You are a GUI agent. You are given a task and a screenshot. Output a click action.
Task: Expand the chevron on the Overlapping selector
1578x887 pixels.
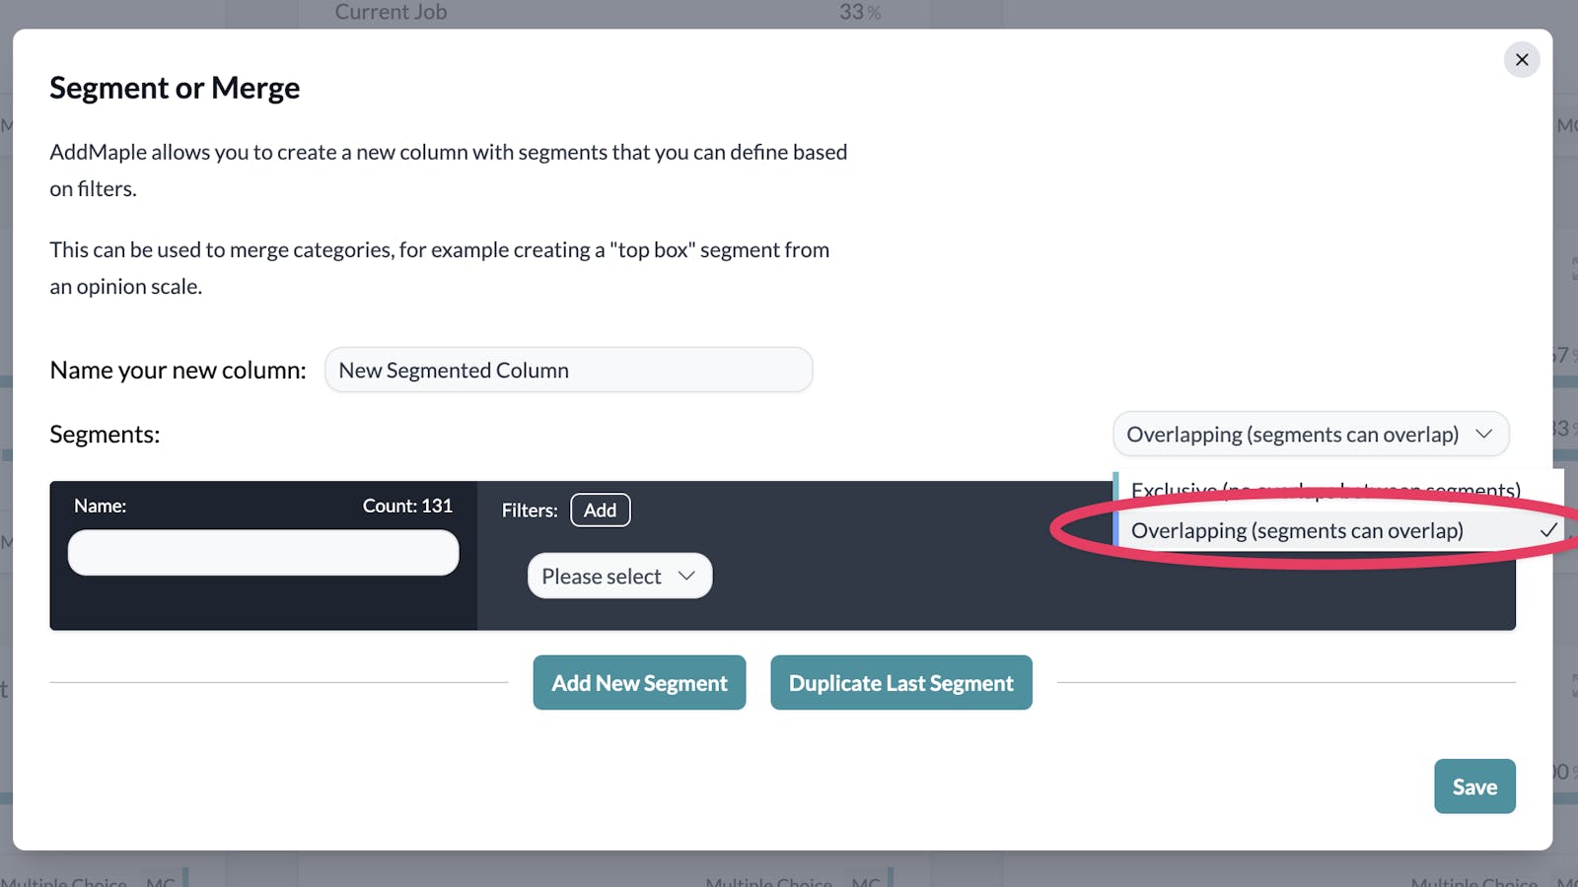click(x=1486, y=434)
